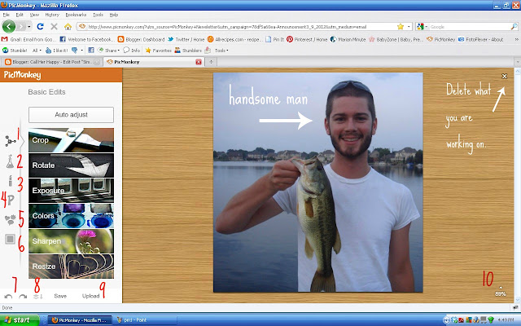Click the Facebook icon in StumbleUpon toolbar
The height and width of the screenshot is (326, 521).
(x=91, y=51)
